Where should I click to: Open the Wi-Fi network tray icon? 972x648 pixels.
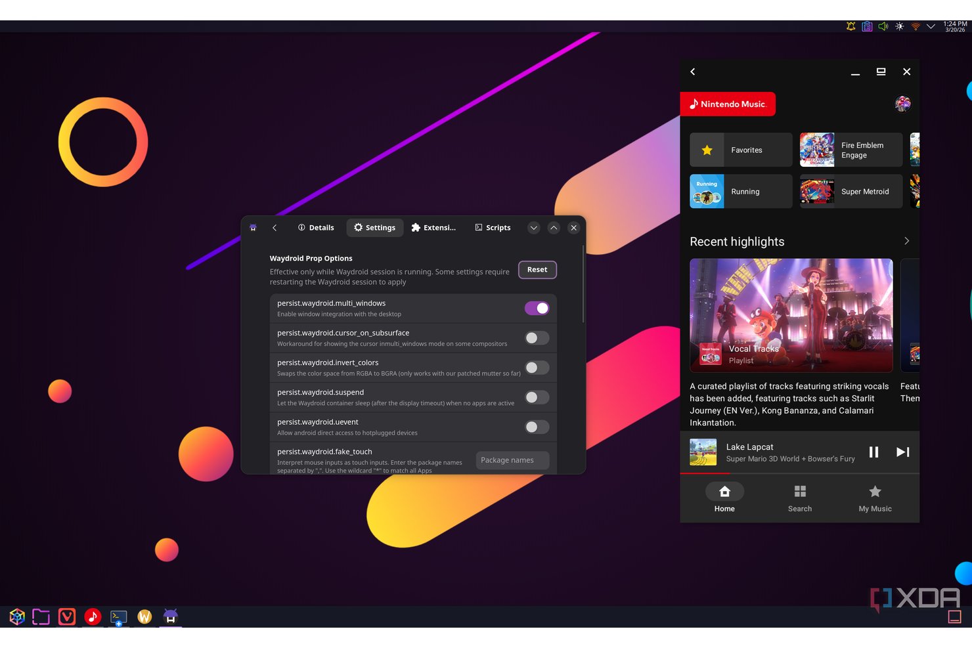pyautogui.click(x=915, y=26)
